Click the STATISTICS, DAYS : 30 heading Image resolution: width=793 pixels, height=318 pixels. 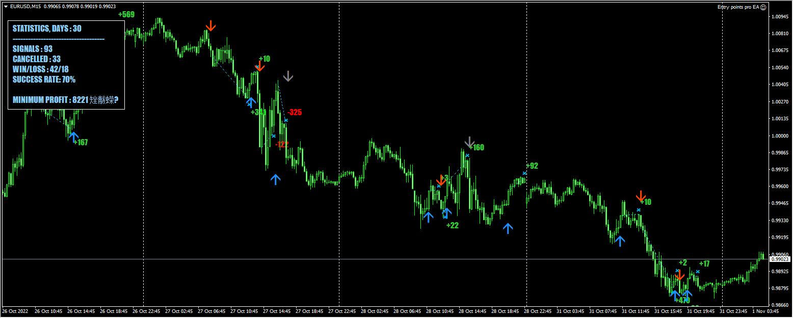point(47,29)
